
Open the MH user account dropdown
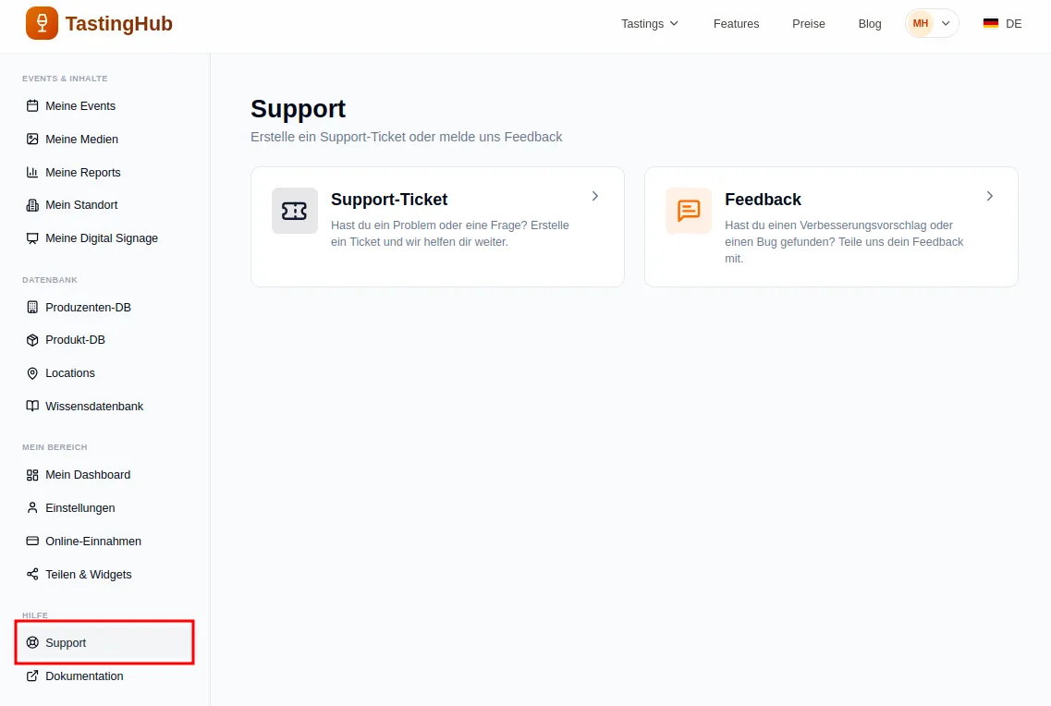click(932, 24)
